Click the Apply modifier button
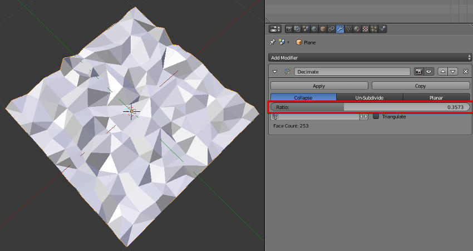Screen dimensions: 473x251 (x=319, y=86)
